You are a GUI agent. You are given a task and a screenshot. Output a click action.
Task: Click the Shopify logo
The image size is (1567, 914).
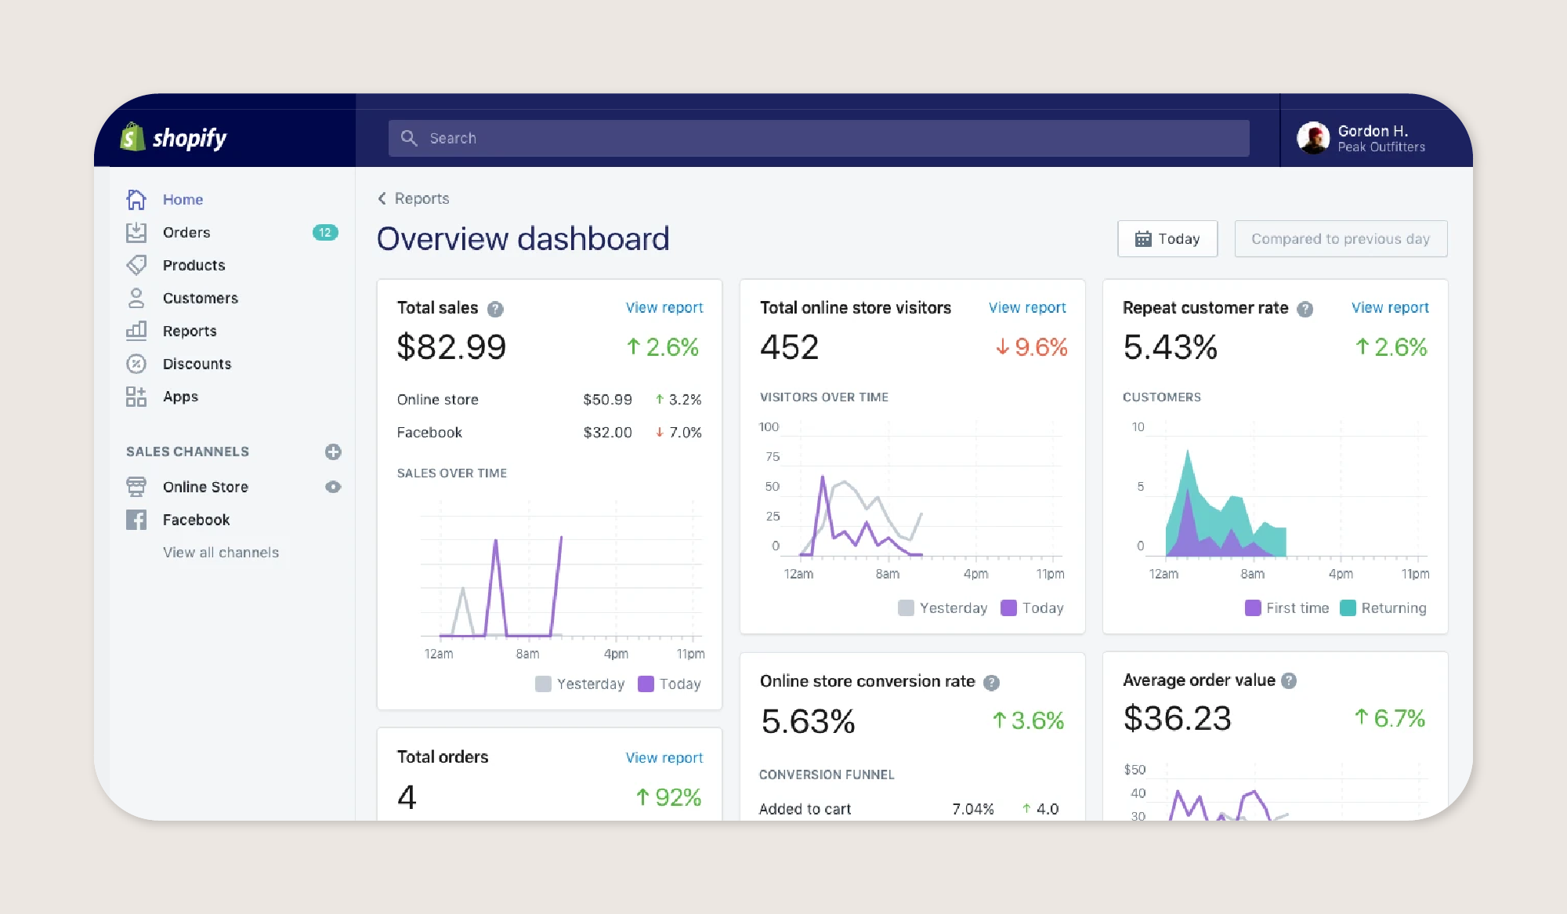coord(174,138)
